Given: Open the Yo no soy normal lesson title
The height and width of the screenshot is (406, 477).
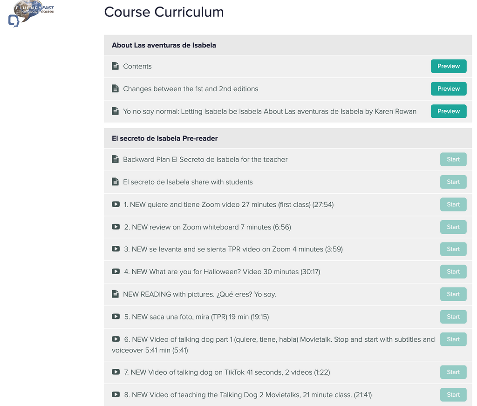Looking at the screenshot, I should (270, 111).
